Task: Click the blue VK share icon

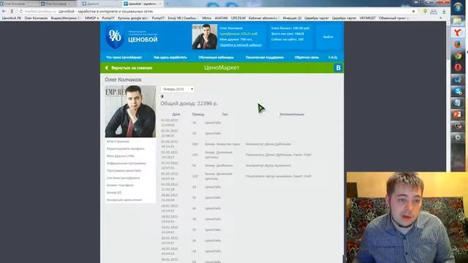Action: [338, 68]
